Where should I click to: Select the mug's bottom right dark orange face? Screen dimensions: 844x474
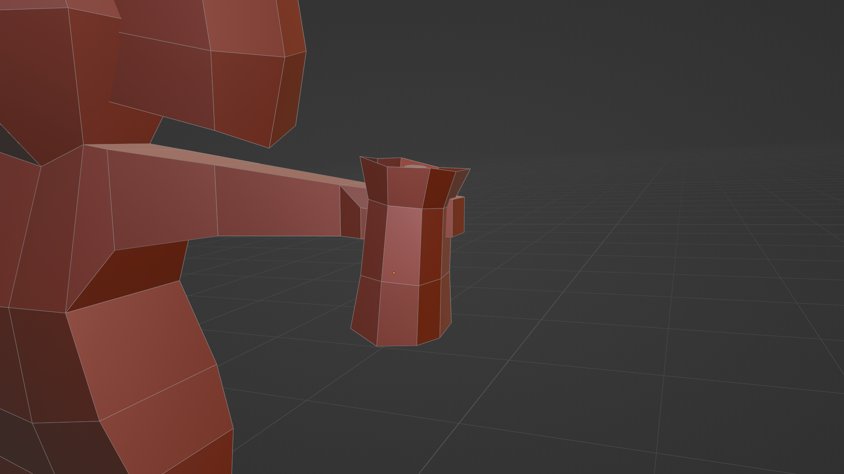pos(429,312)
